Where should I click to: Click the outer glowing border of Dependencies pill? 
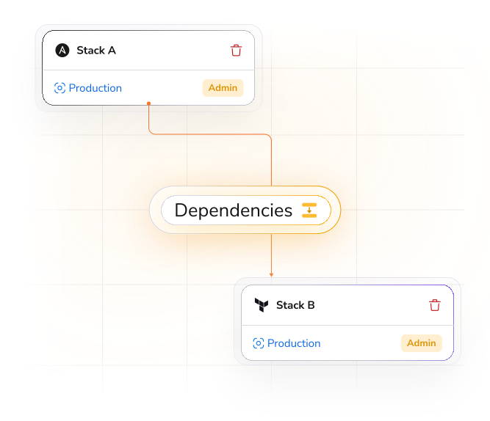[155, 210]
